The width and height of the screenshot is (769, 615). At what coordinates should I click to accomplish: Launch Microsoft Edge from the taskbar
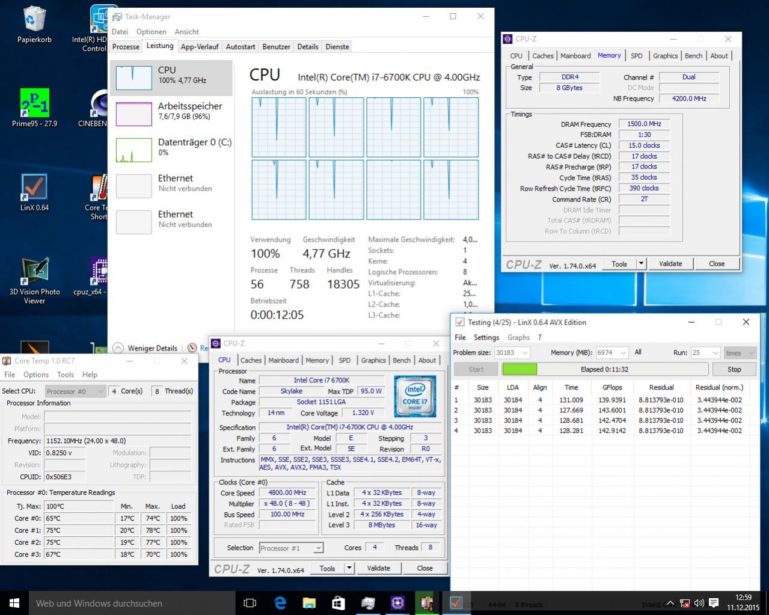280,603
